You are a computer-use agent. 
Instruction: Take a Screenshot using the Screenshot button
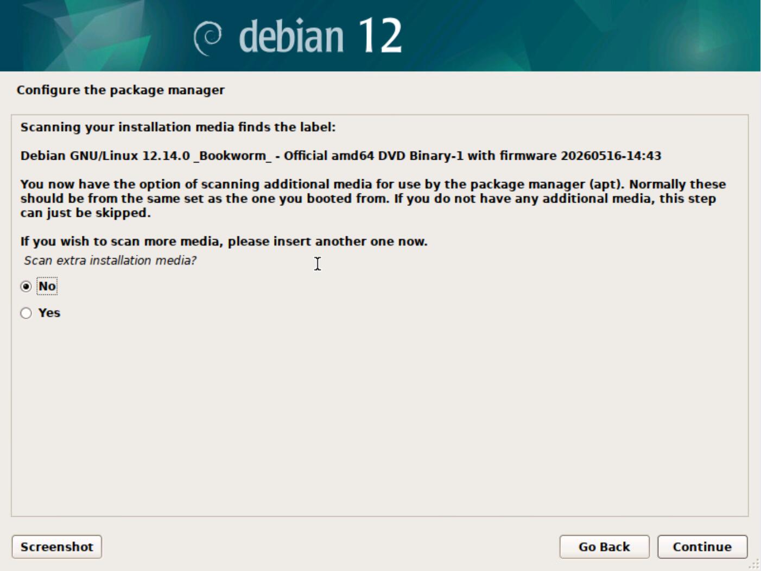(57, 547)
